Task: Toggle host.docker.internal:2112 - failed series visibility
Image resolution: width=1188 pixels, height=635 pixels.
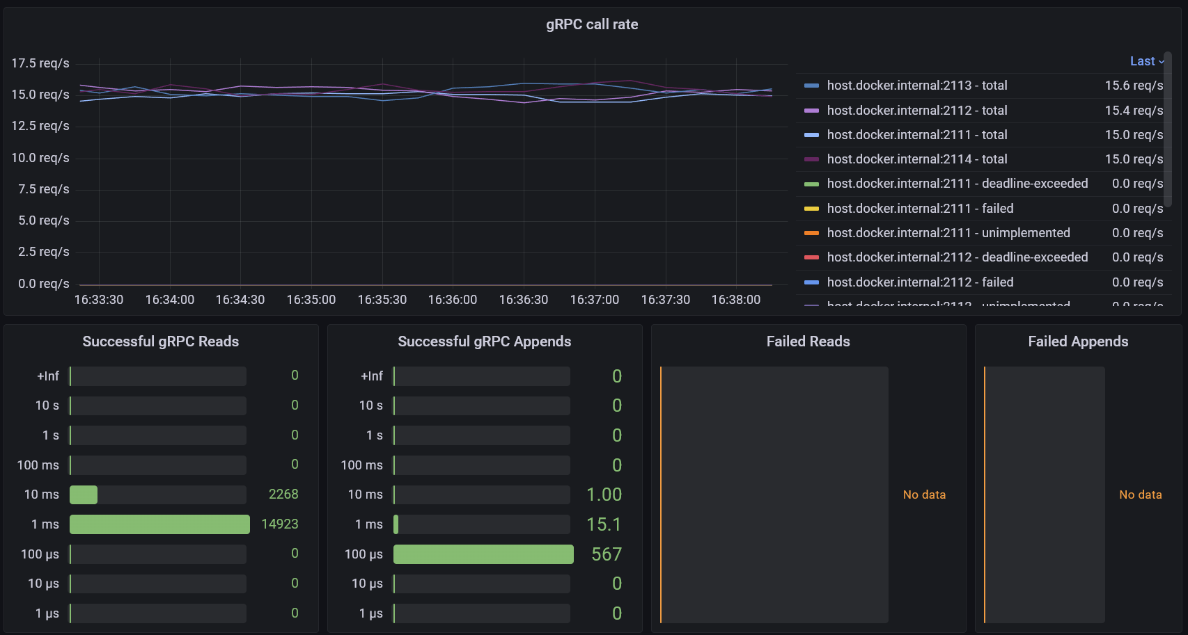Action: tap(919, 282)
